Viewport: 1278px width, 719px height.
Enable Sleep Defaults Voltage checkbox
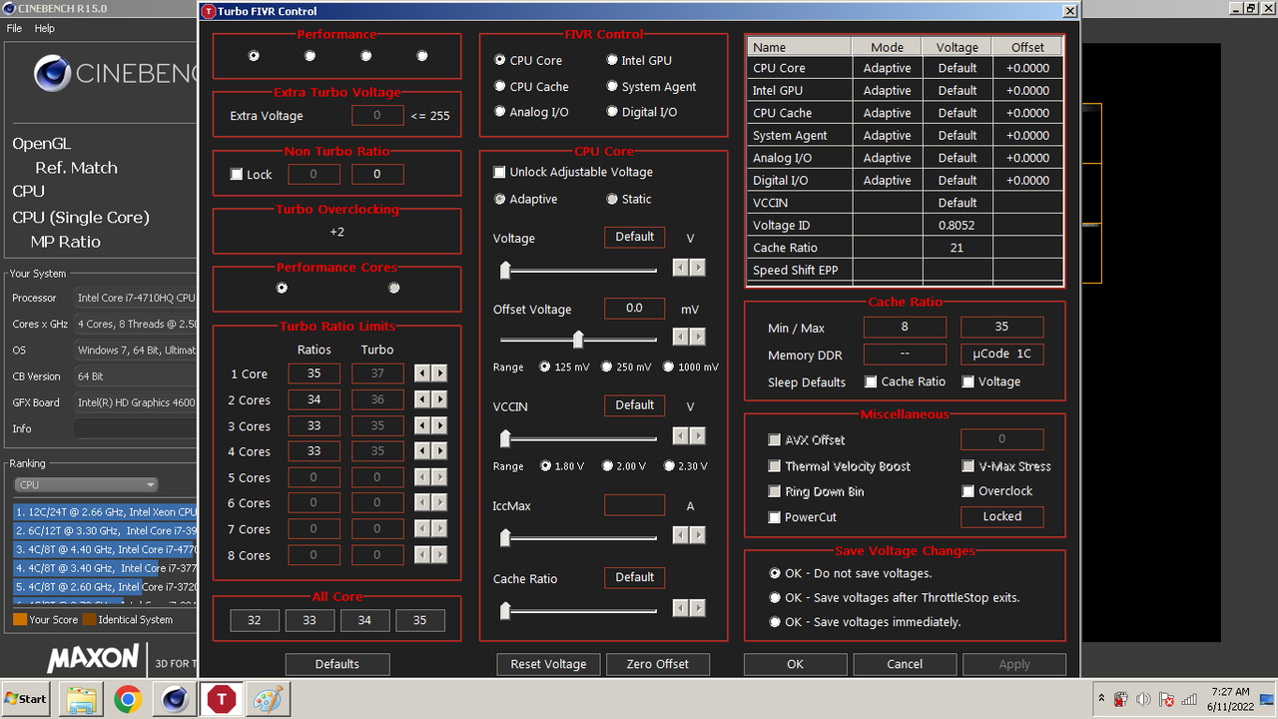point(967,381)
